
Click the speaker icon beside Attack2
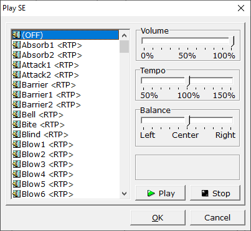pos(16,75)
